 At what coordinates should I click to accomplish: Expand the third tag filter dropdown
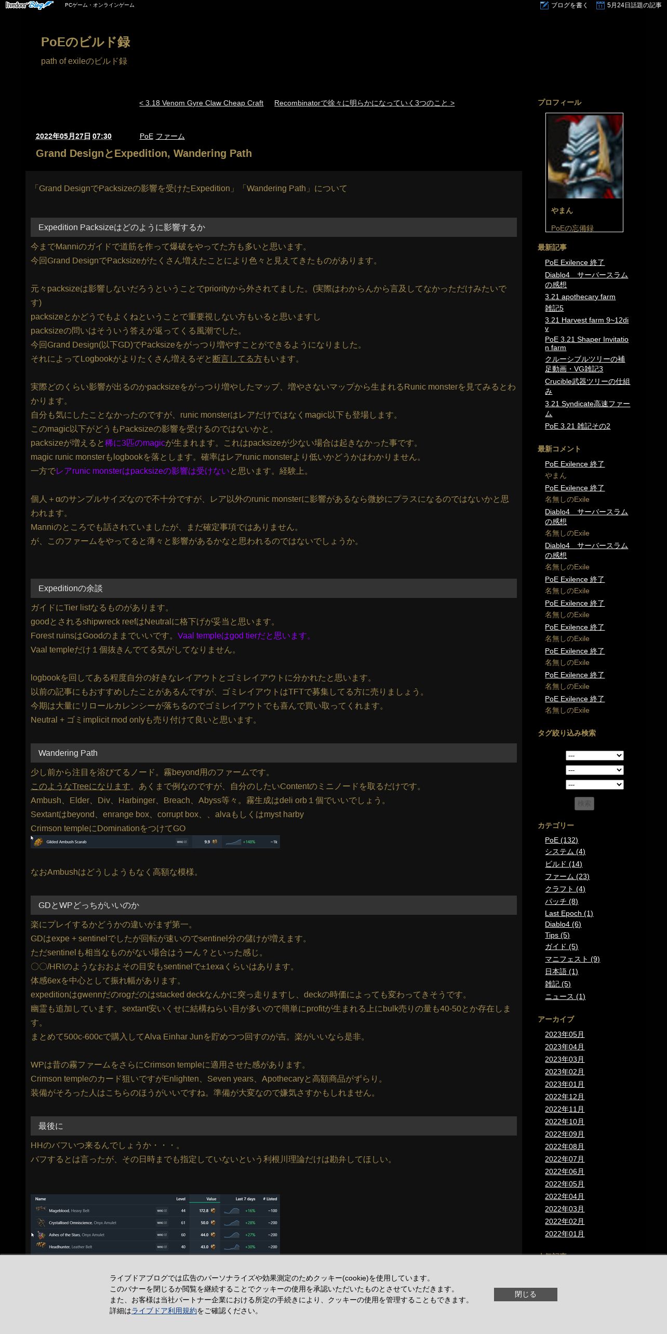595,784
